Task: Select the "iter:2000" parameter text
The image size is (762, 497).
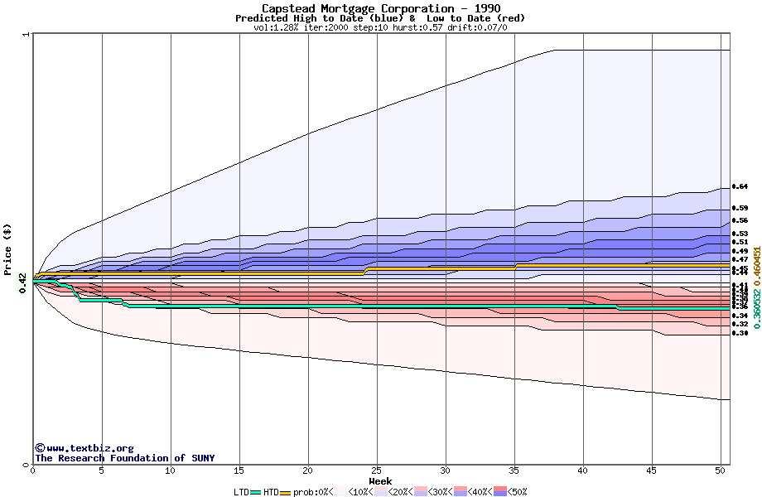Action: tap(326, 27)
